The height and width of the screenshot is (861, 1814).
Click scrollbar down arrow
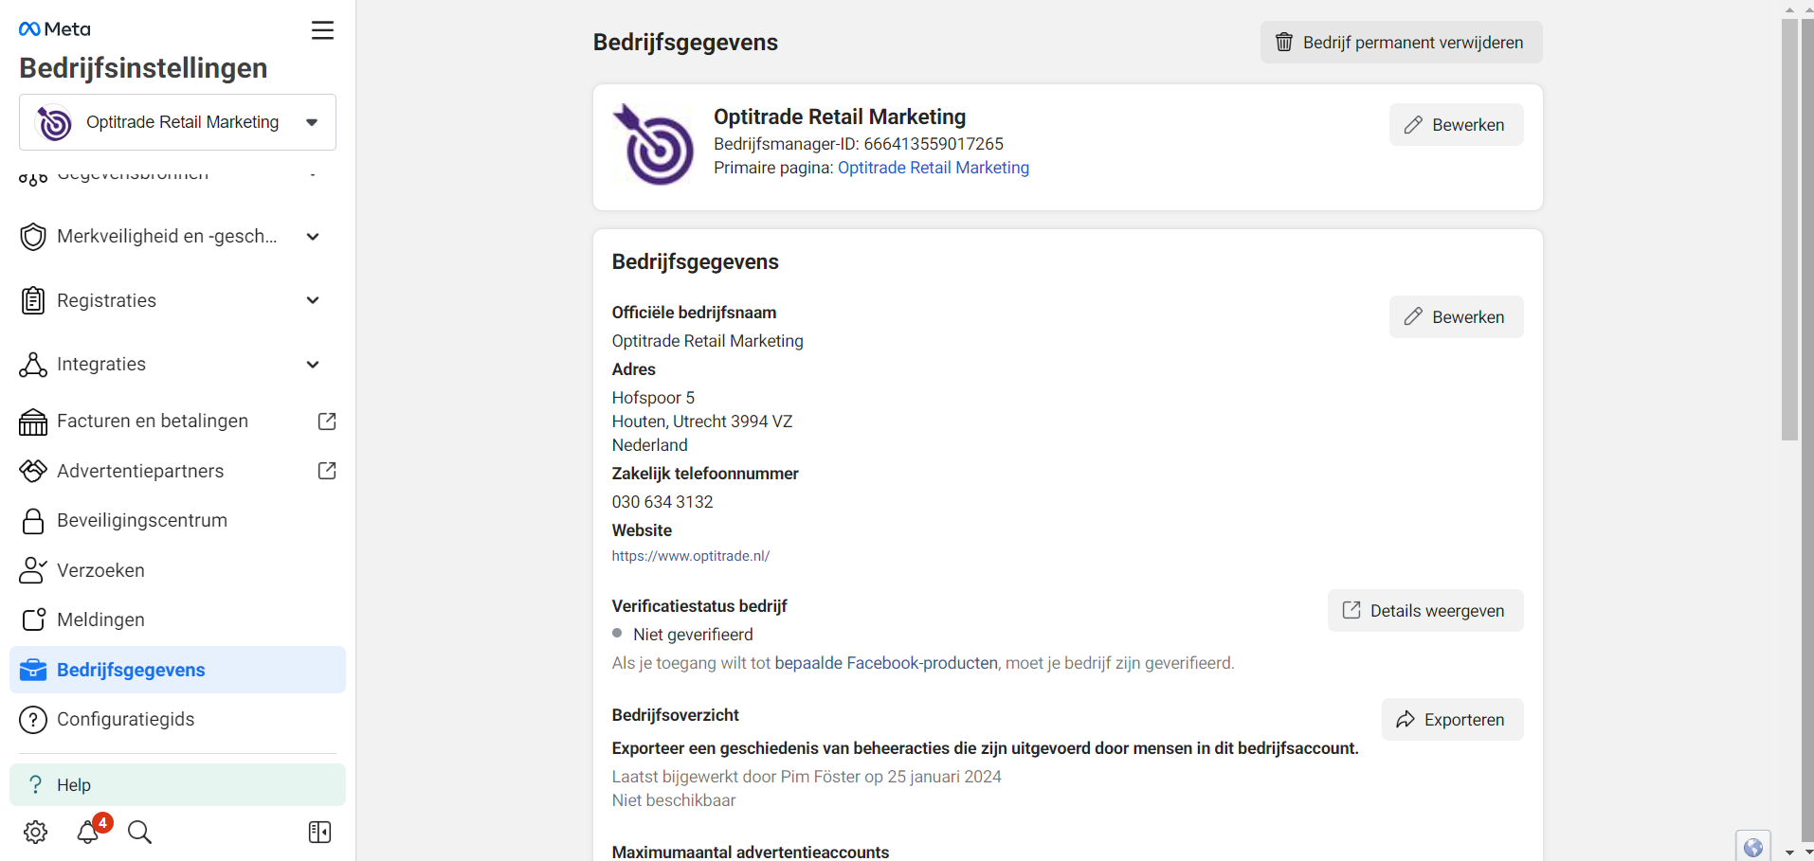point(1789,852)
